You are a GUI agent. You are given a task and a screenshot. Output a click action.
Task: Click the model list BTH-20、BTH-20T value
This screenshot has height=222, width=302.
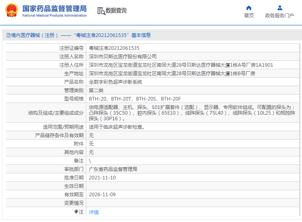point(135,99)
